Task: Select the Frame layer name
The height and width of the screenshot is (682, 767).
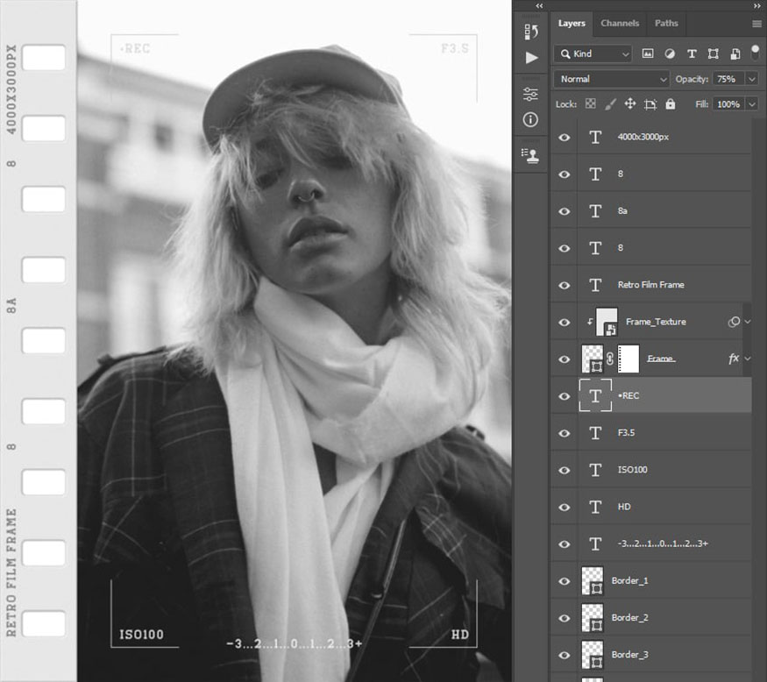Action: (x=661, y=359)
